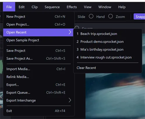Open recent file Beach trip.sprocket.json

pyautogui.click(x=107, y=34)
